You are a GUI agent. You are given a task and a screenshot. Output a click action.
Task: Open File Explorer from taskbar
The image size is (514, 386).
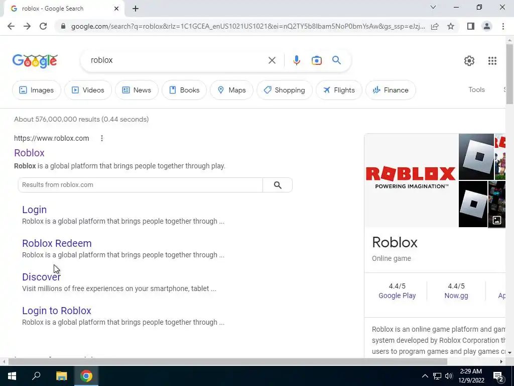61,376
